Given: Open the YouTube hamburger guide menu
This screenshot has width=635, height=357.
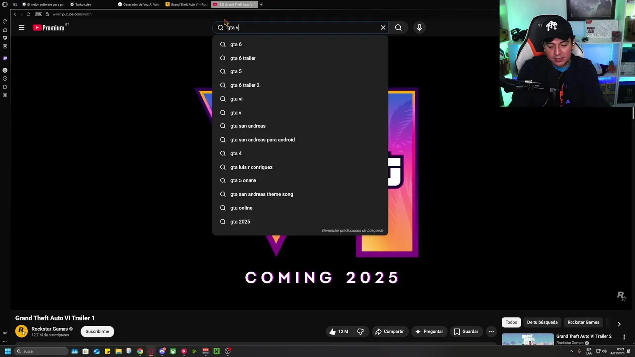Looking at the screenshot, I should pyautogui.click(x=21, y=28).
